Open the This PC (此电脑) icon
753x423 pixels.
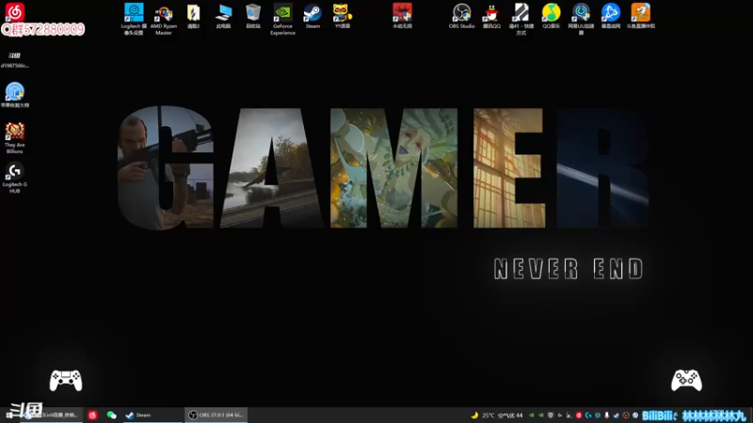click(223, 16)
